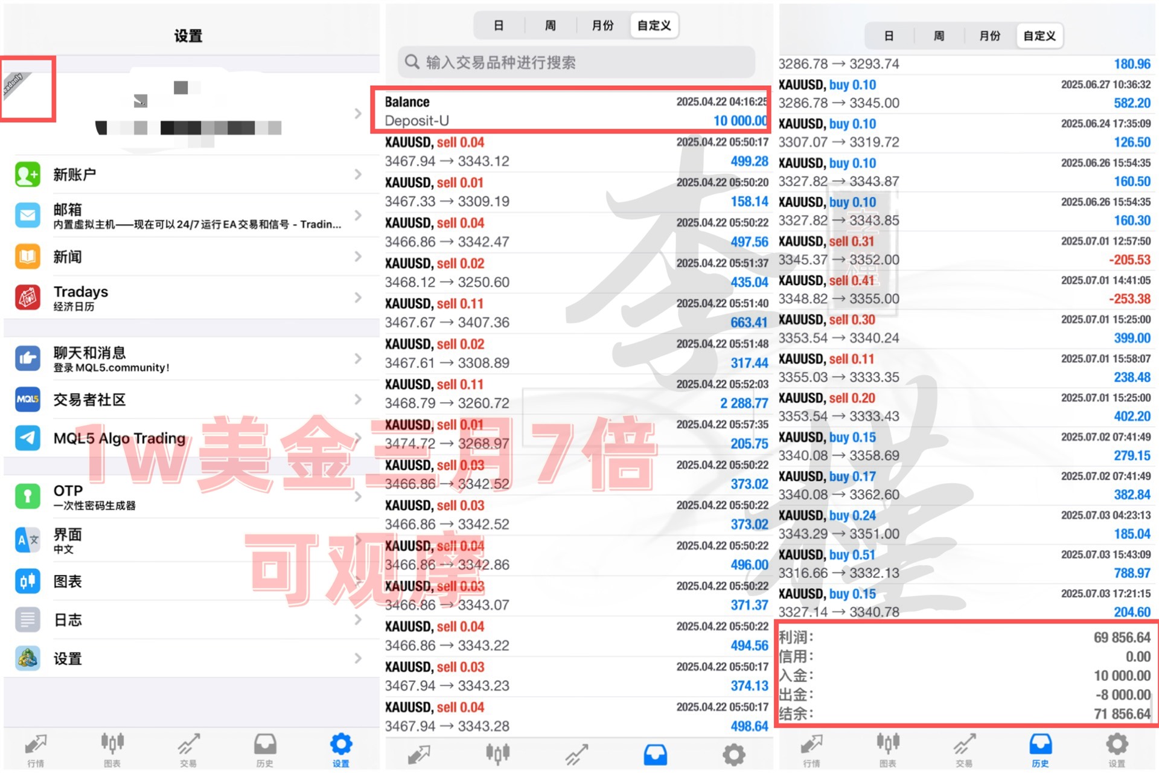This screenshot has width=1159, height=773.
Task: Expand the bottom 设置 row chevron
Action: point(358,658)
